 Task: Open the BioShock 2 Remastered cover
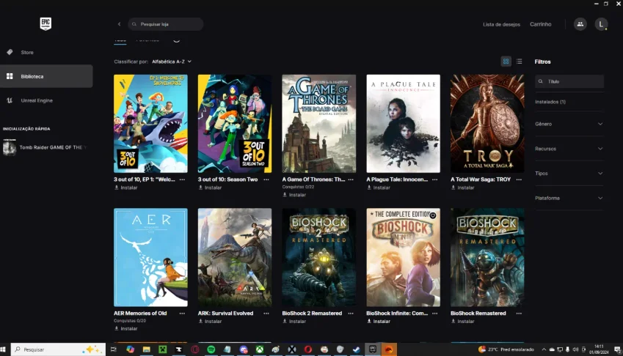319,257
